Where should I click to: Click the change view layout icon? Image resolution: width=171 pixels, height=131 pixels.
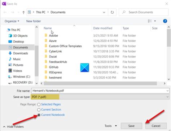(150, 21)
